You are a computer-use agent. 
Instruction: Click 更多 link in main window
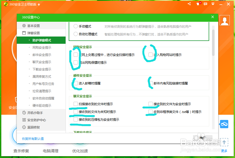coord(224,151)
